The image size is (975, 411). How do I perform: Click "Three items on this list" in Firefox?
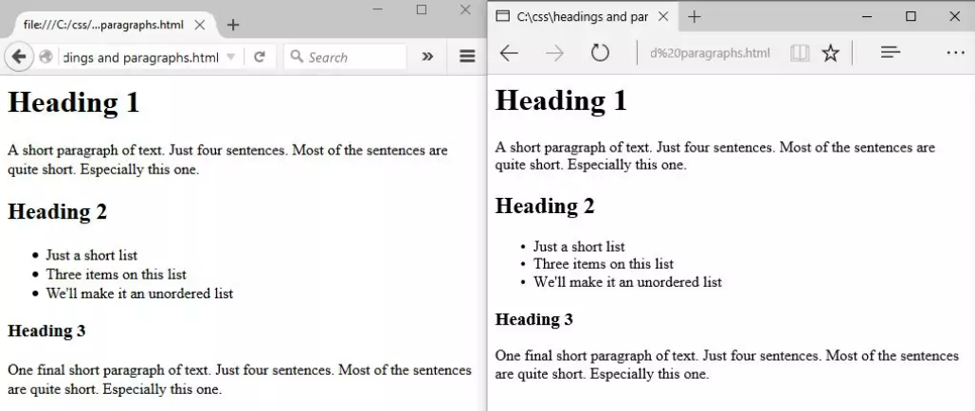116,275
